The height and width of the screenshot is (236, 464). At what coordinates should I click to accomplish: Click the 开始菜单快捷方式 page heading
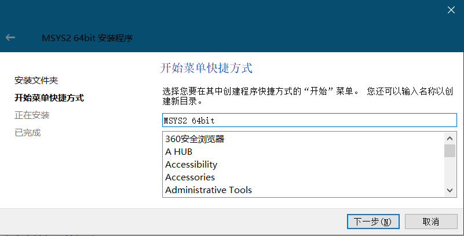coord(206,68)
